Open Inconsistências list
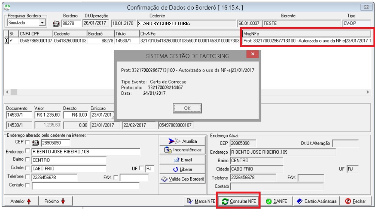Image resolution: width=375 pixels, height=209 pixels. pos(182,150)
